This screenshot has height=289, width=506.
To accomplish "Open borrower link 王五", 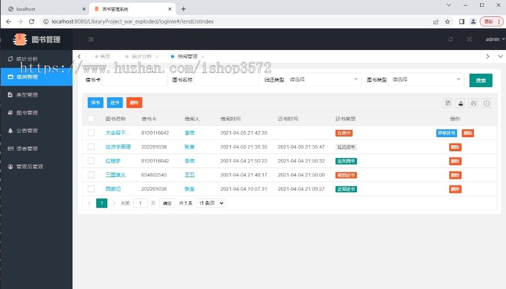I will [x=189, y=175].
